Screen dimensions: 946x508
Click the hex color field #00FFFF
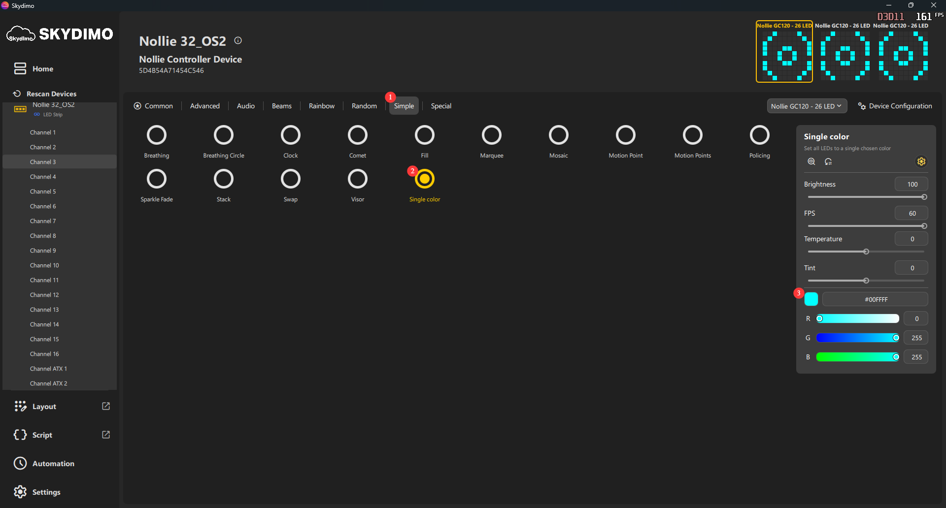tap(876, 299)
